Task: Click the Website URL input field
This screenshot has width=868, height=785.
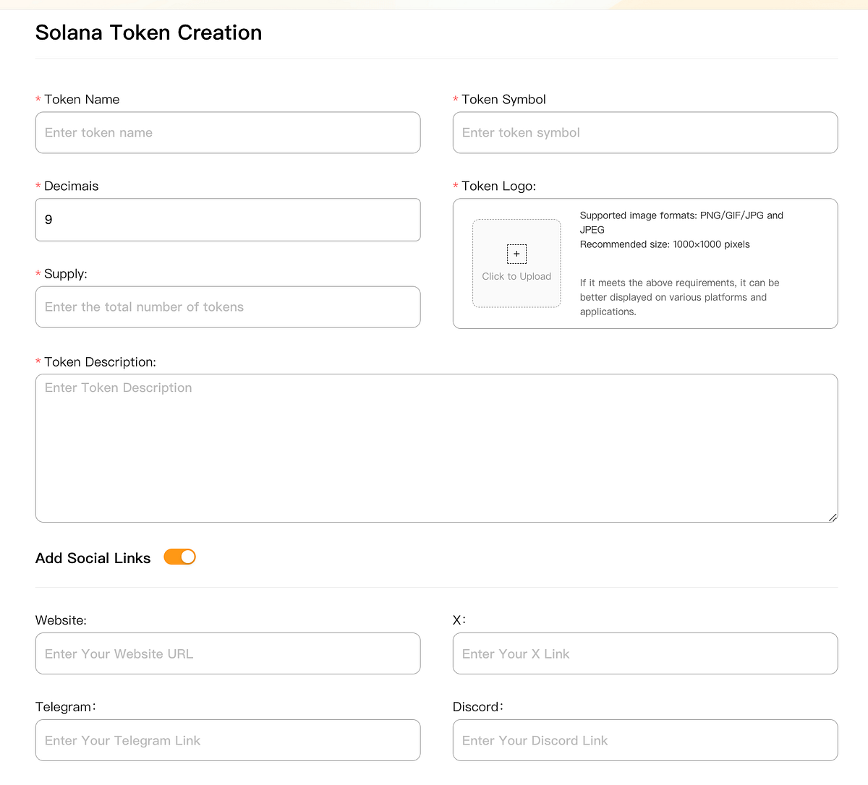Action: [228, 653]
